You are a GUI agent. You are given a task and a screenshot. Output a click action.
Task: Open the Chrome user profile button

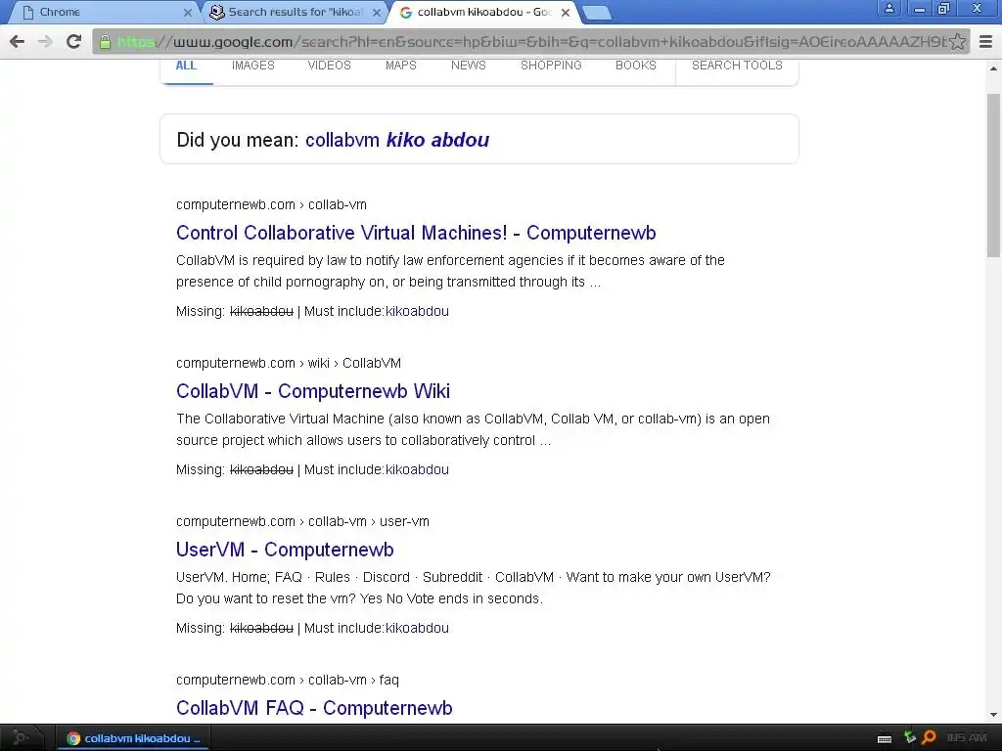(x=888, y=8)
